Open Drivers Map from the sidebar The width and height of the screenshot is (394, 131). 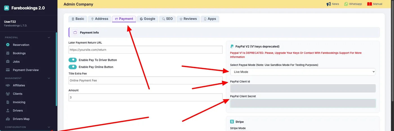(x=21, y=119)
